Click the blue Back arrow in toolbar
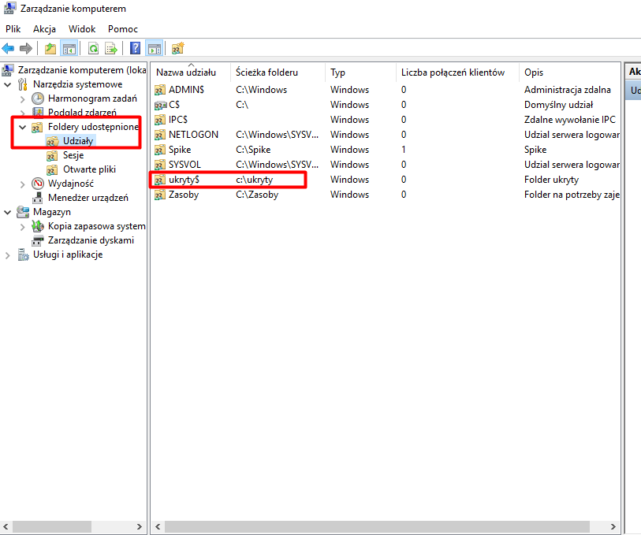Image resolution: width=641 pixels, height=535 pixels. click(x=9, y=49)
